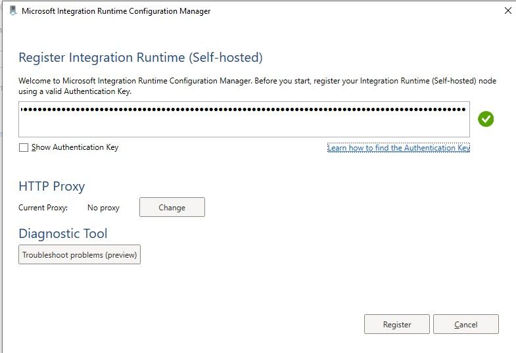Click the Integration Runtime app icon in title bar
Viewport: 516px width, 353px height.
[12, 11]
